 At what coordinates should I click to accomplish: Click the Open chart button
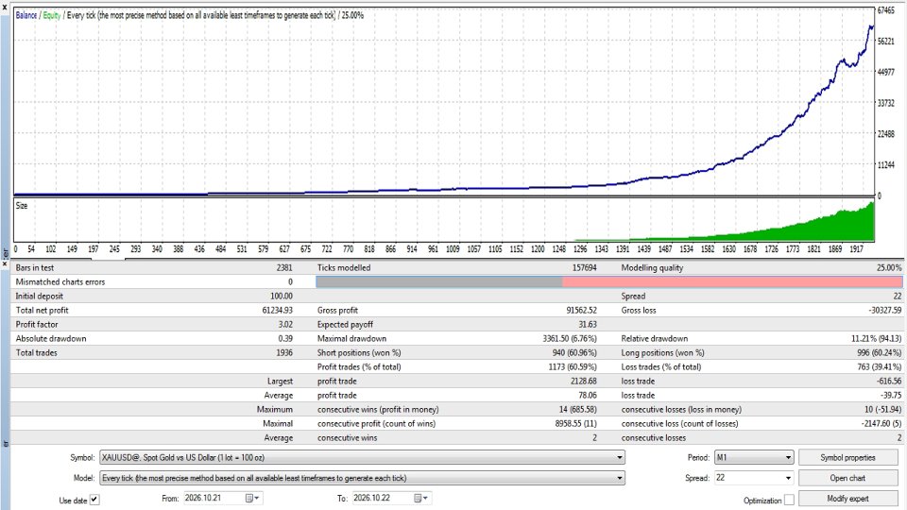(x=847, y=478)
